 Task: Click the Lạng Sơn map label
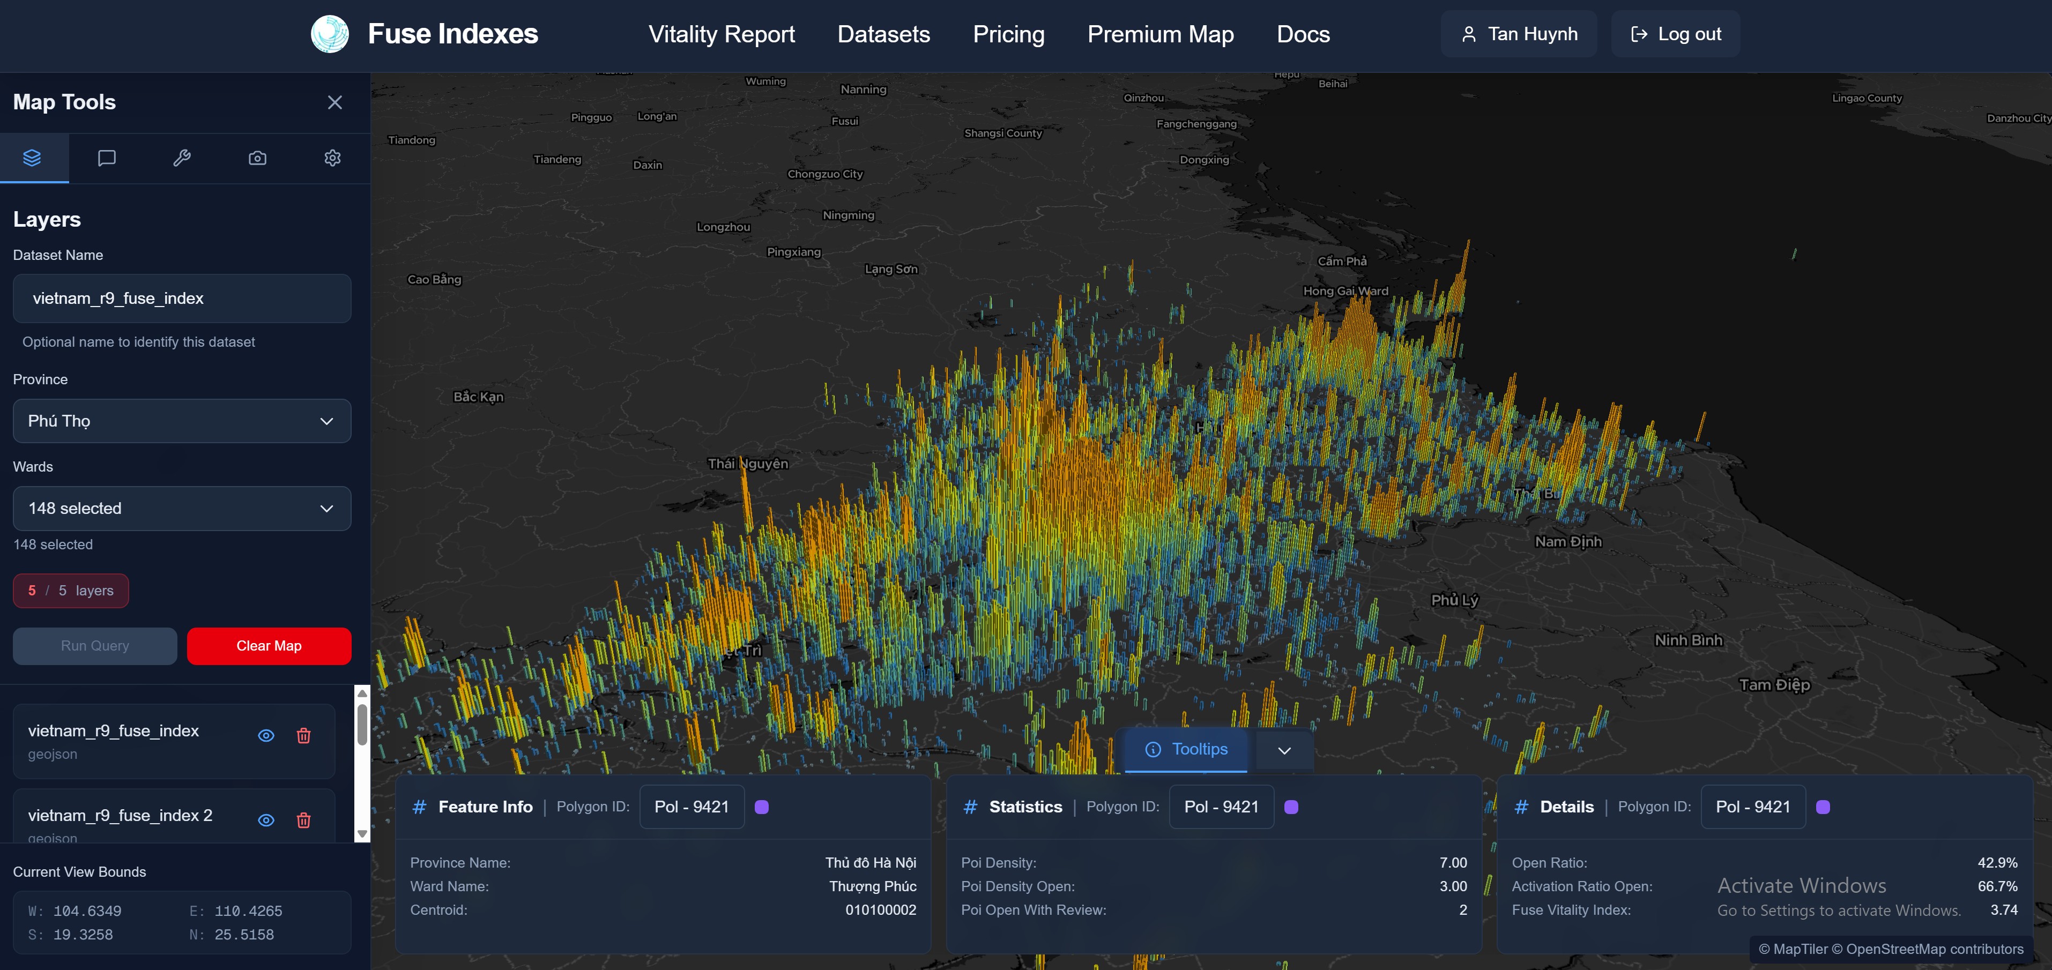click(x=891, y=269)
